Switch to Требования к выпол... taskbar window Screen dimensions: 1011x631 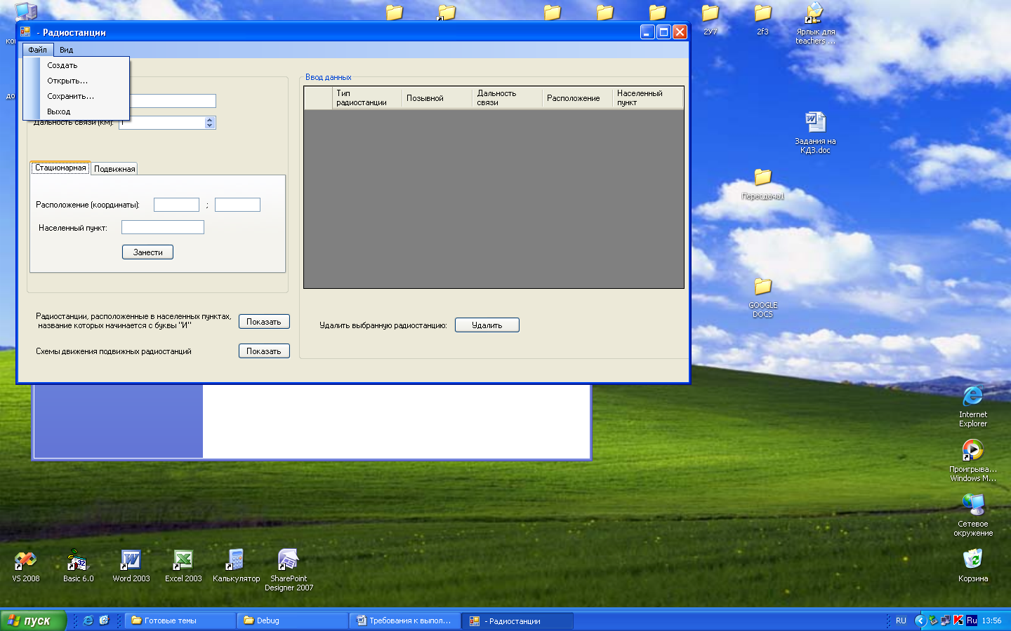click(406, 620)
